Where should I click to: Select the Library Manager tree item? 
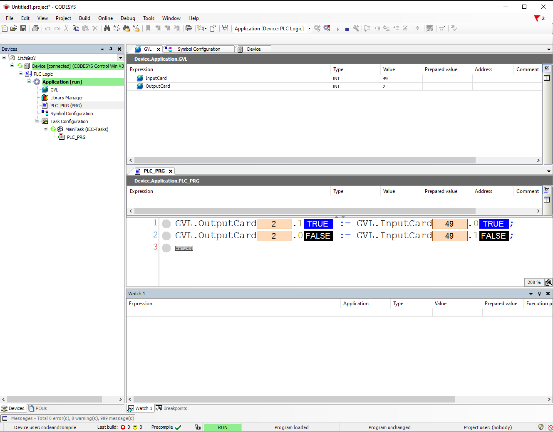(66, 98)
